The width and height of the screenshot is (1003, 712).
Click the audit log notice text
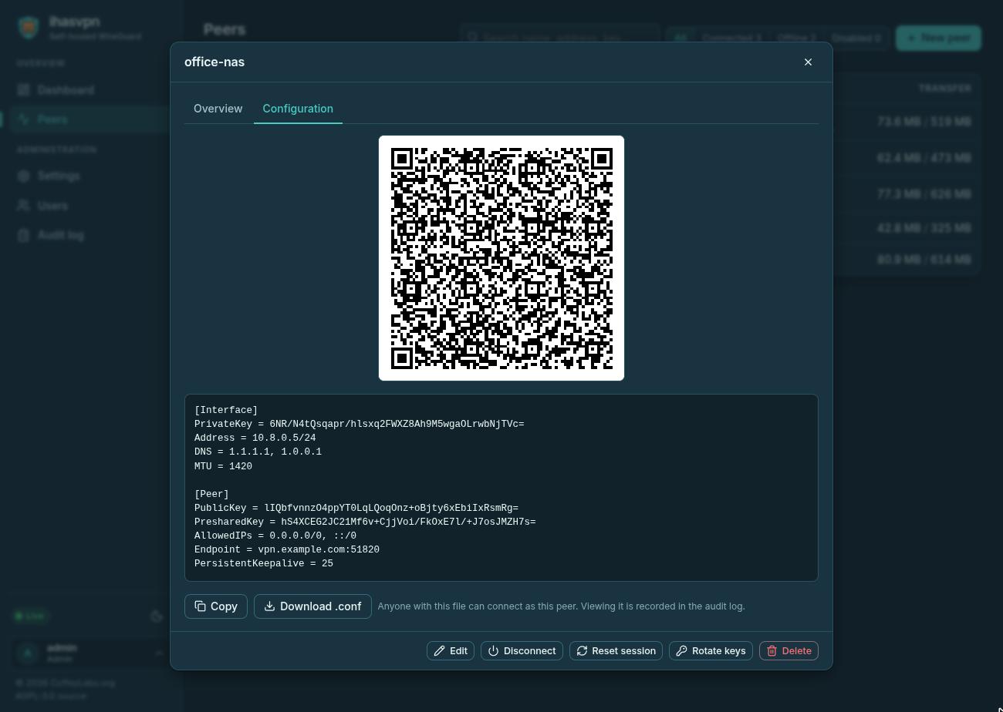[x=561, y=606]
